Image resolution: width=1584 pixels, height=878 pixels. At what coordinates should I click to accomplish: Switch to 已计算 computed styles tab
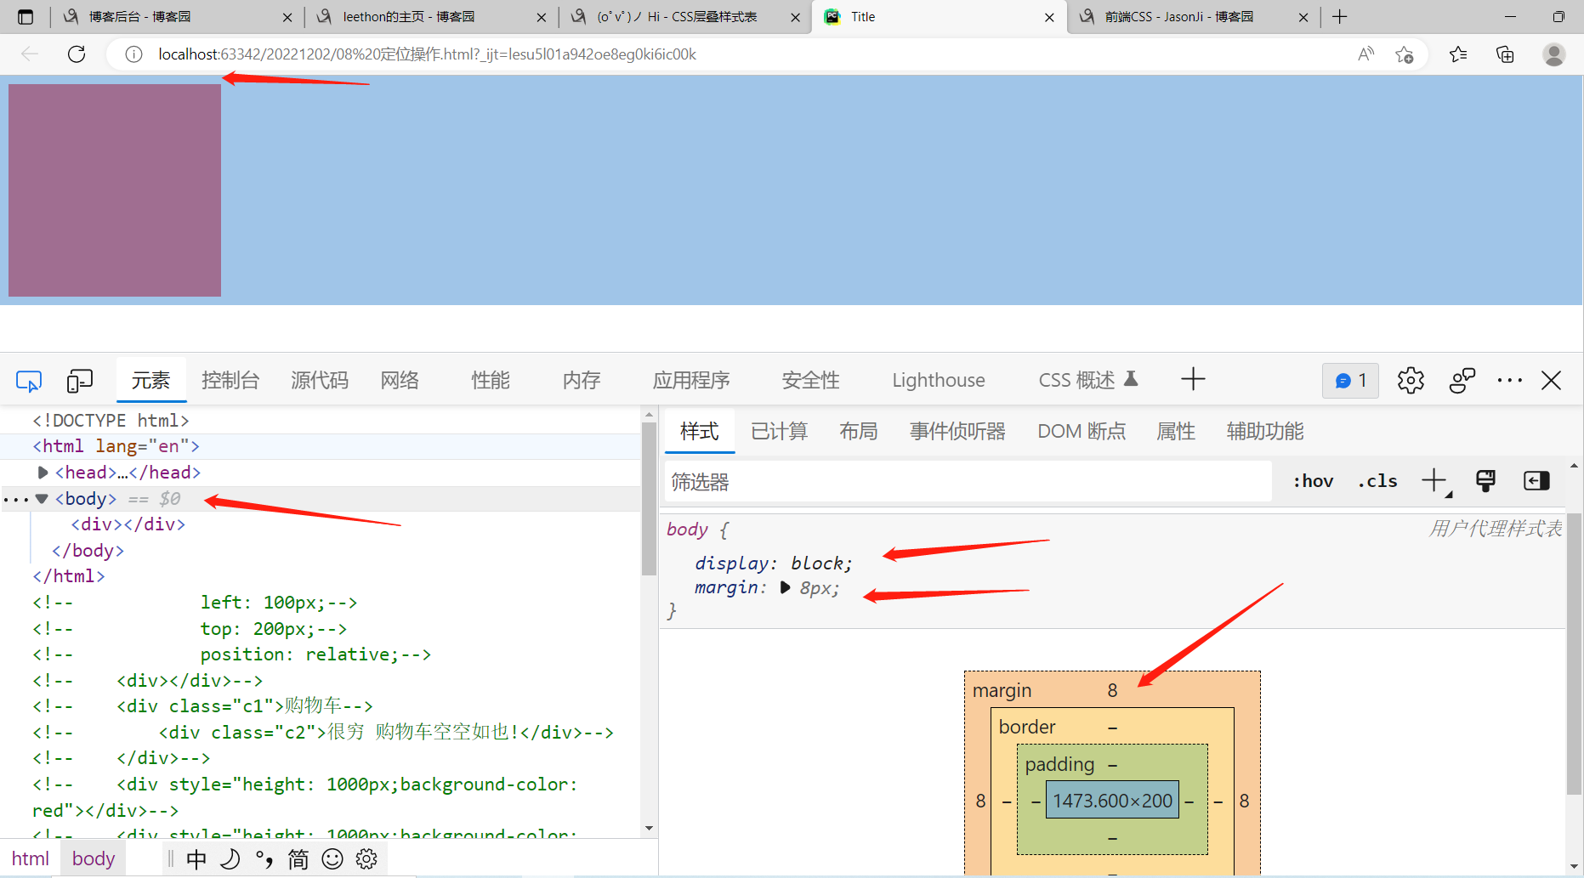pos(780,431)
